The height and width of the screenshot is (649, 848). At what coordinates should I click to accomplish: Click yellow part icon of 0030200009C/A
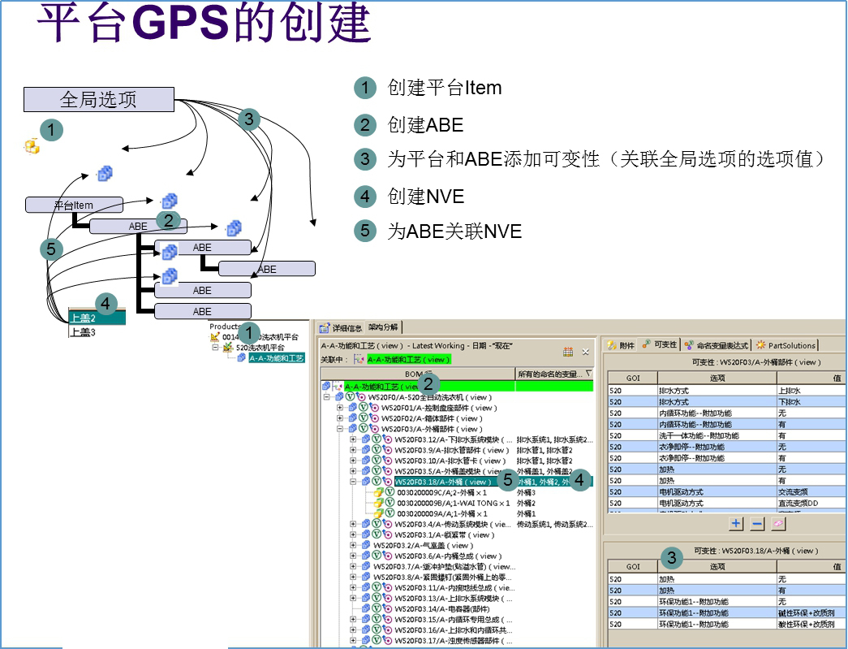[x=378, y=492]
